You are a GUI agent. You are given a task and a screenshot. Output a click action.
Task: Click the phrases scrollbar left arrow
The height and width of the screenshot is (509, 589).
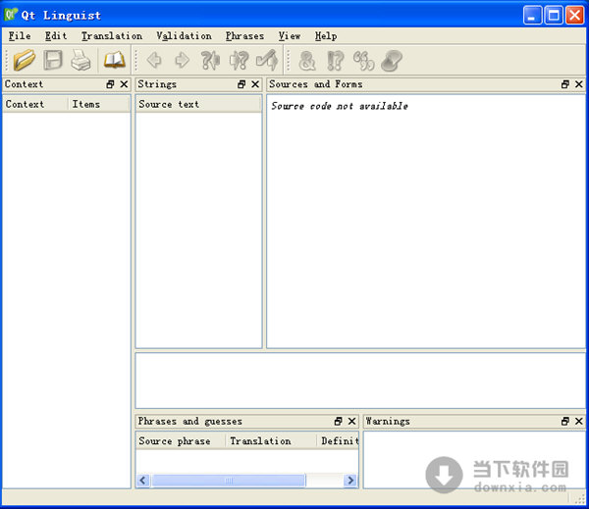click(143, 481)
